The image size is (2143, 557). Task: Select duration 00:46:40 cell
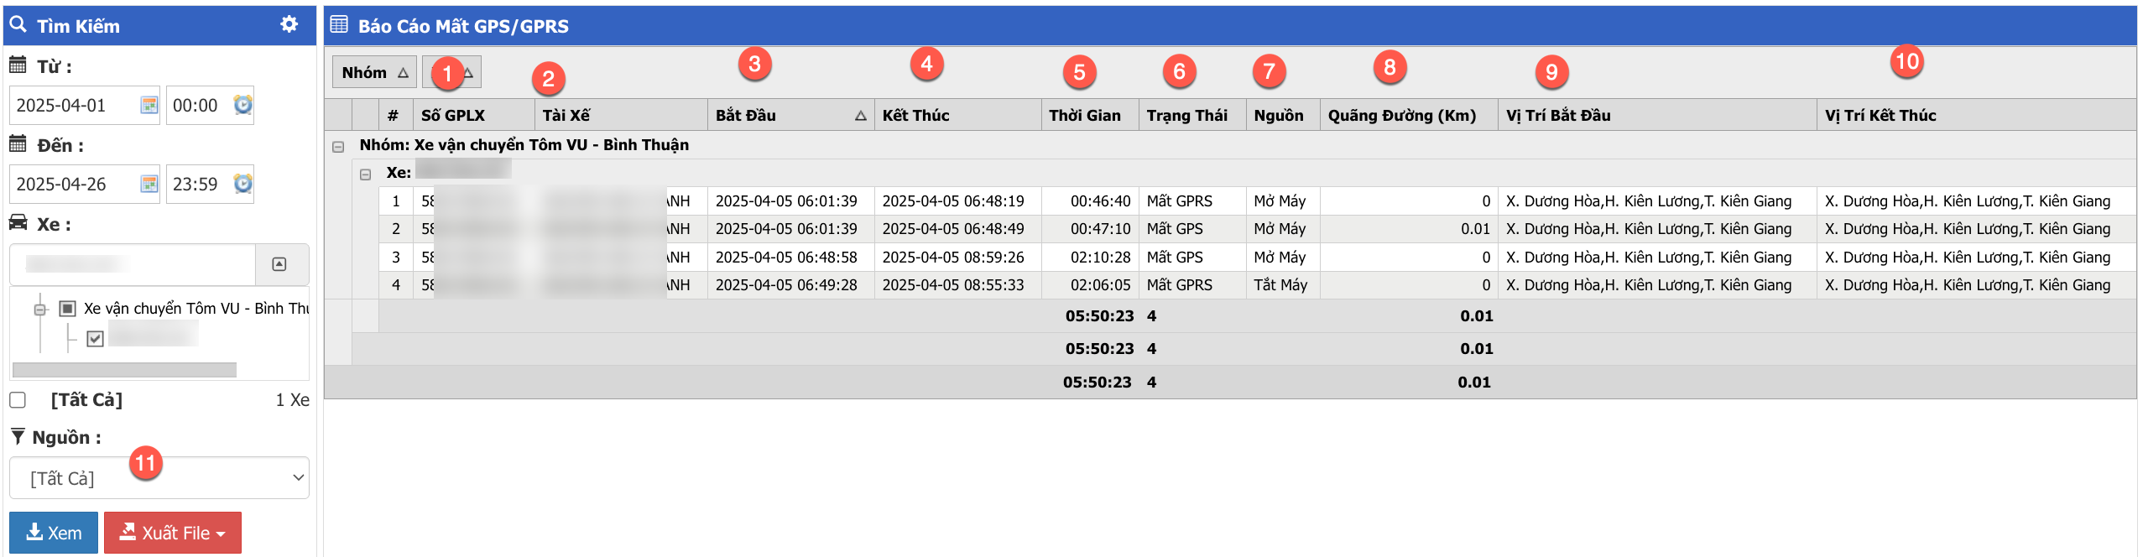point(1090,201)
